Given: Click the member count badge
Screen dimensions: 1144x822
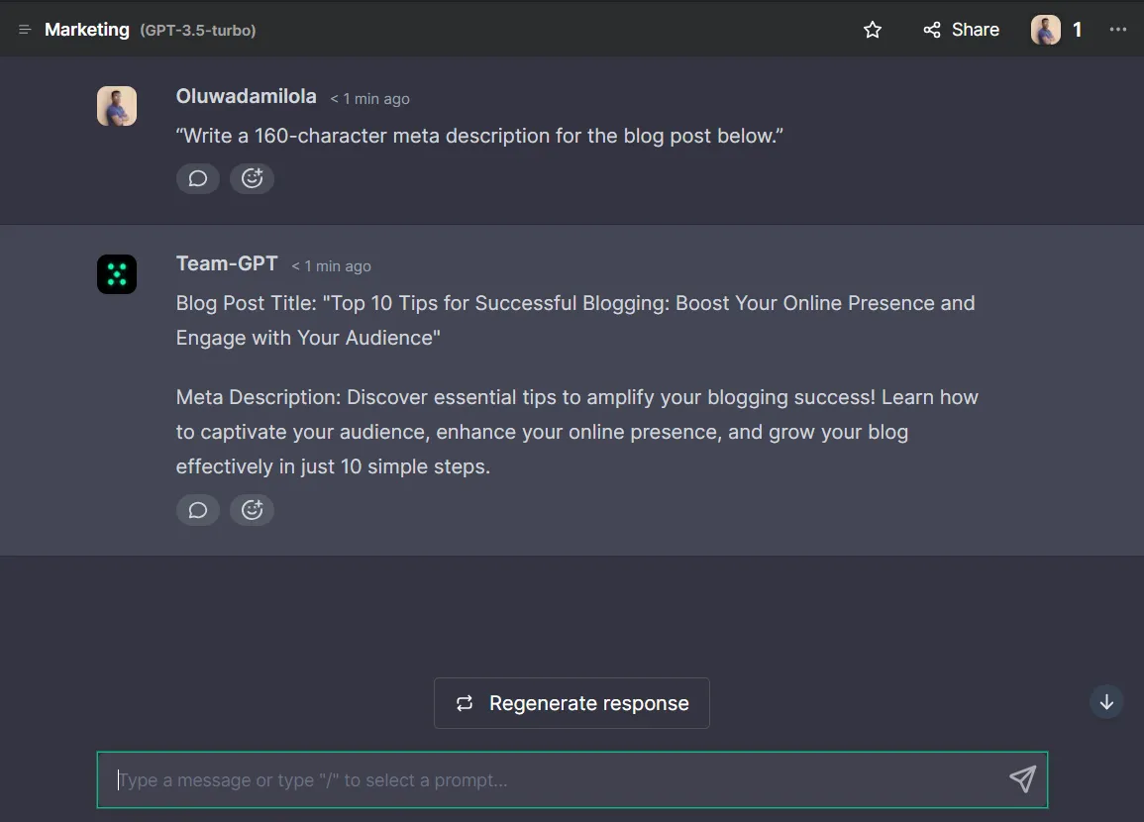Looking at the screenshot, I should (x=1077, y=30).
